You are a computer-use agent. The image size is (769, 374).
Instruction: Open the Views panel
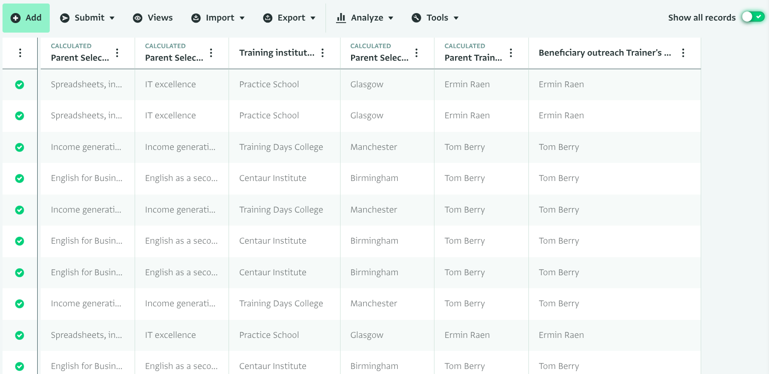tap(153, 18)
